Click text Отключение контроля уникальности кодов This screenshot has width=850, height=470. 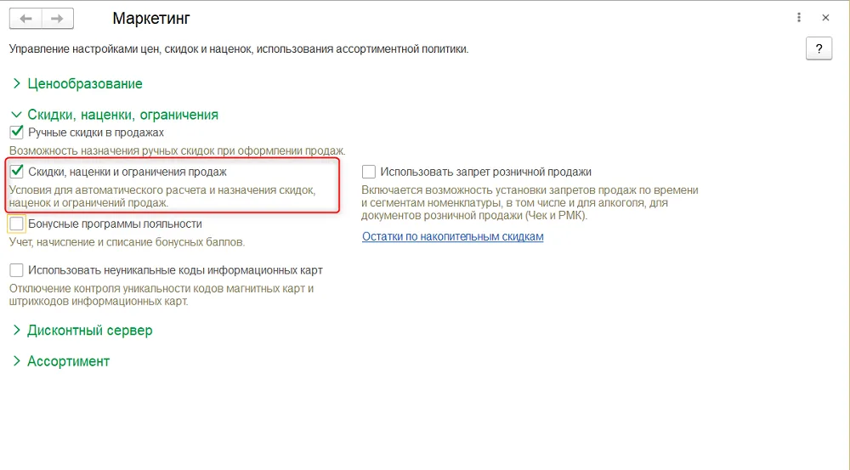pyautogui.click(x=161, y=295)
